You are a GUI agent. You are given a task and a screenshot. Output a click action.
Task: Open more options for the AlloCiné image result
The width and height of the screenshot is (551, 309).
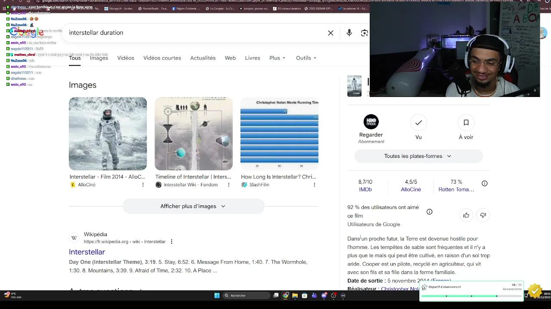click(x=143, y=185)
